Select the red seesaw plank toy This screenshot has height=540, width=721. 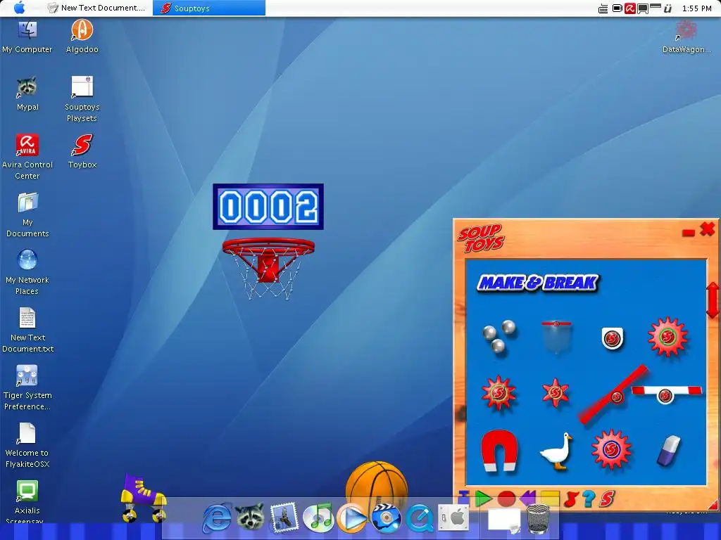click(x=614, y=394)
